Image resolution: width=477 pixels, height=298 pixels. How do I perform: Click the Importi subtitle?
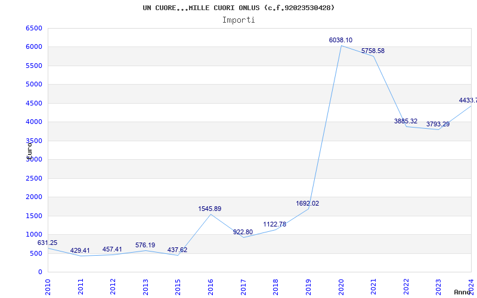click(x=238, y=20)
